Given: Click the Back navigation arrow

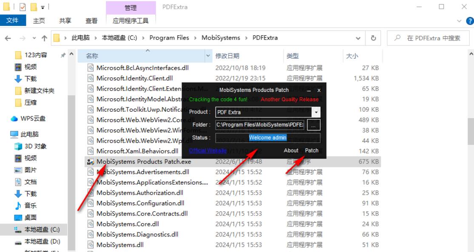Looking at the screenshot, I should pyautogui.click(x=8, y=38).
